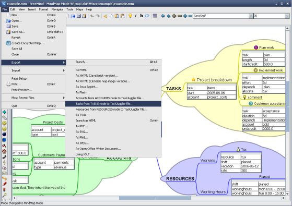292x206 pixels.
Task: Click the home icon in left sidebar
Action: click(4, 151)
